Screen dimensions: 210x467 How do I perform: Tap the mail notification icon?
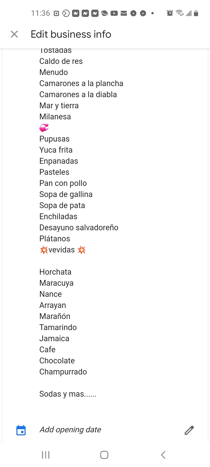[x=124, y=13]
